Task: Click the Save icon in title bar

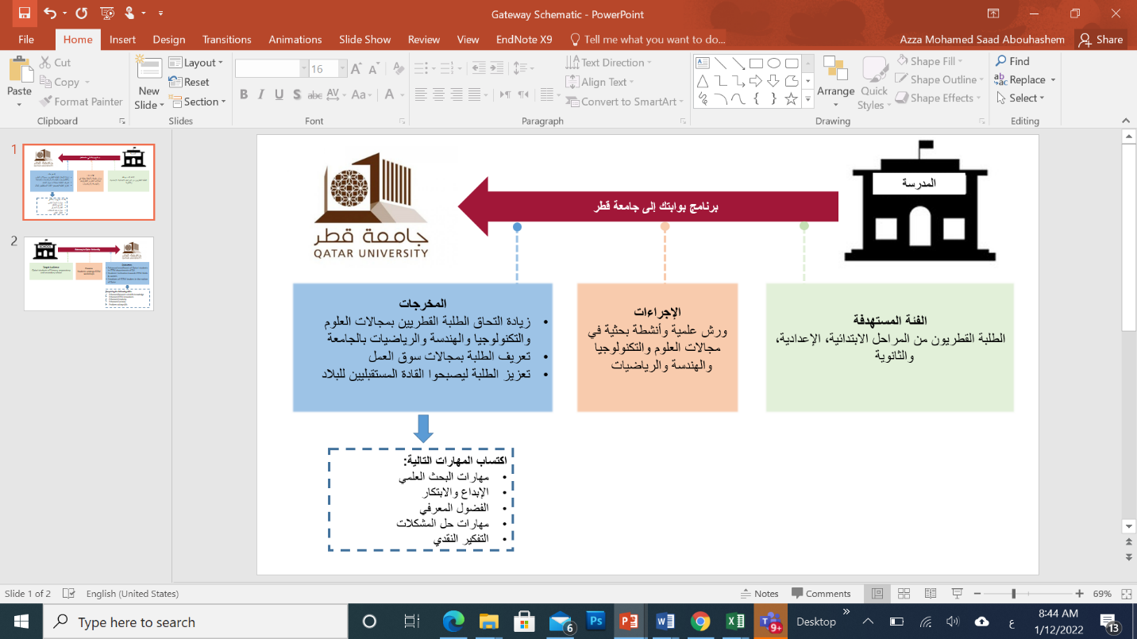Action: pos(24,13)
